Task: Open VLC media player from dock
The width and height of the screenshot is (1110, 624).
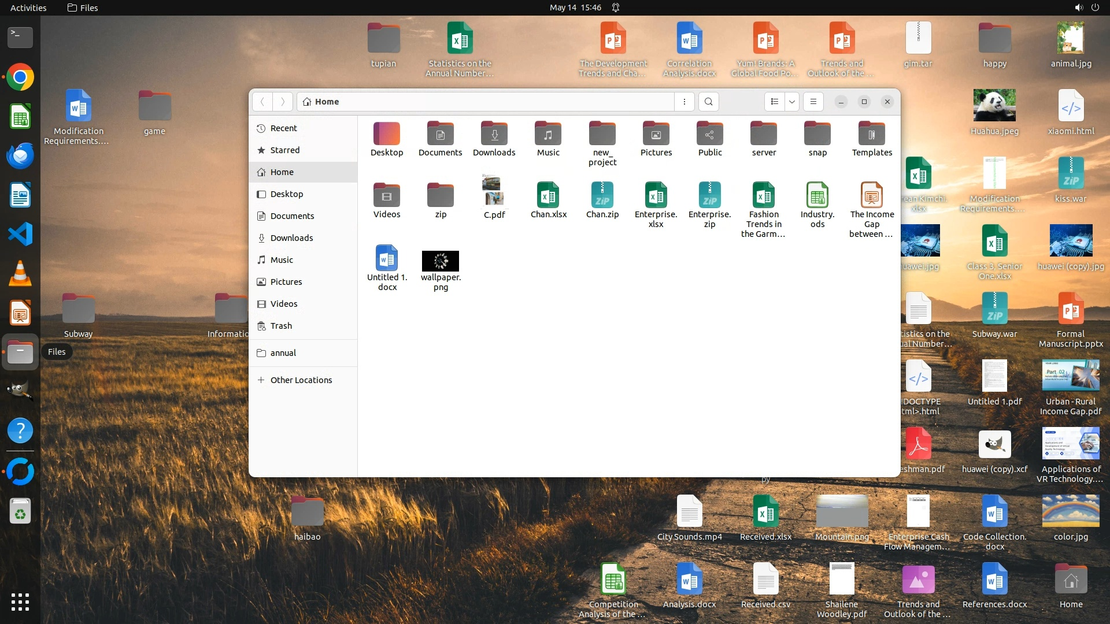Action: pyautogui.click(x=20, y=274)
